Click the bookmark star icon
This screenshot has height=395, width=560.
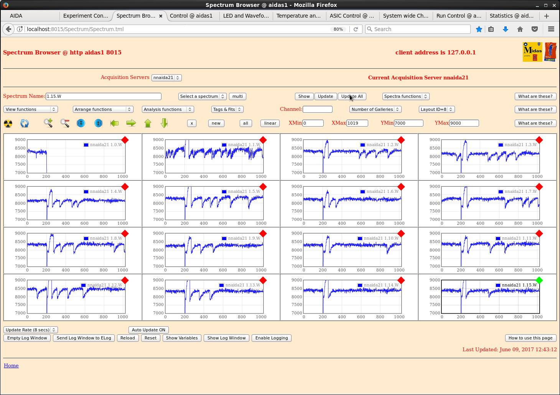pyautogui.click(x=479, y=29)
